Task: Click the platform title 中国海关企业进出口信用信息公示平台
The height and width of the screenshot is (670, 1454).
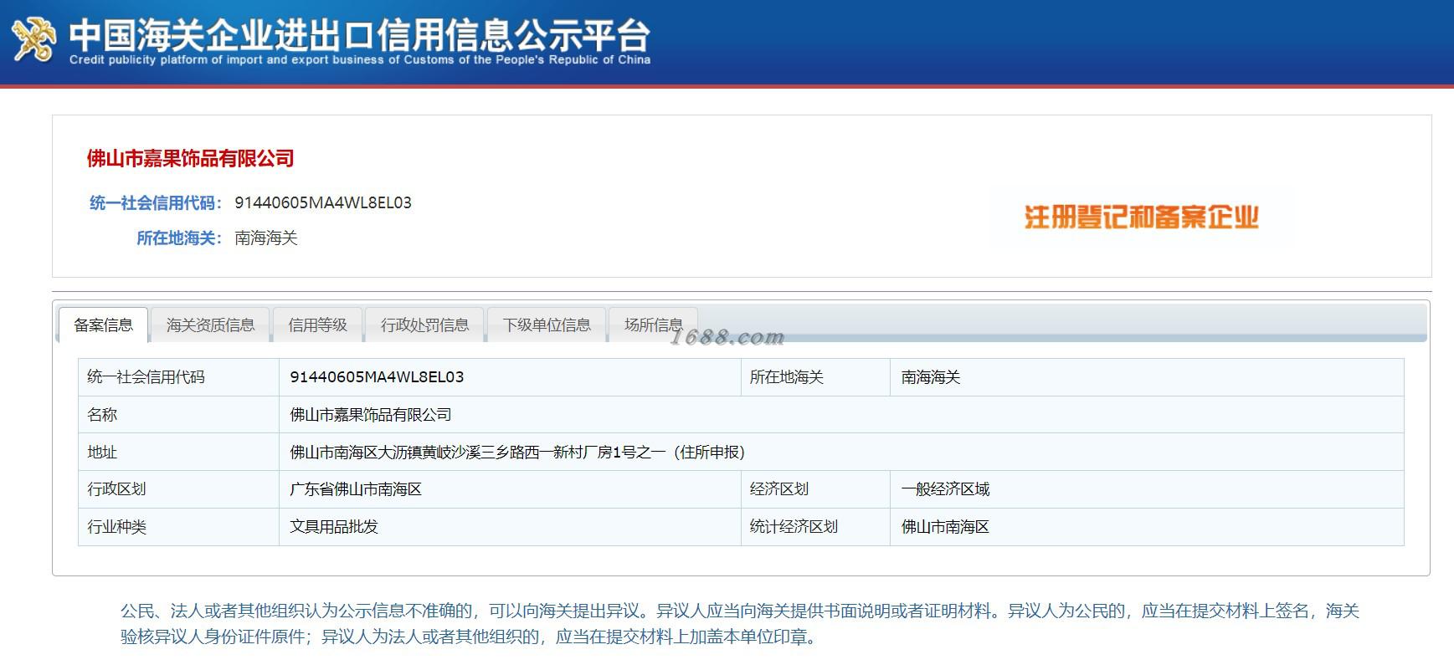Action: click(359, 34)
